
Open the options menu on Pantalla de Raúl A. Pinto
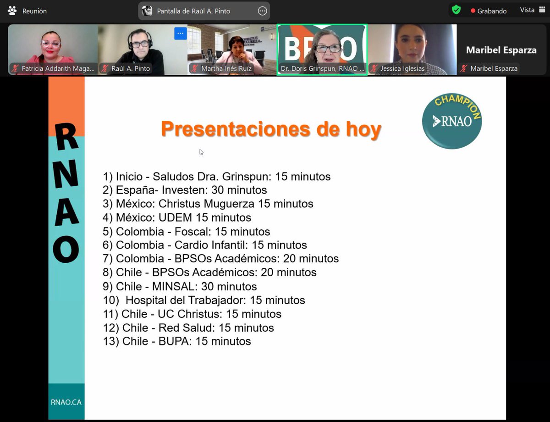(262, 10)
